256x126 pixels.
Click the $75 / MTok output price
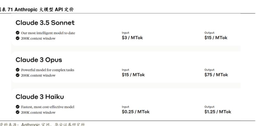click(x=216, y=75)
